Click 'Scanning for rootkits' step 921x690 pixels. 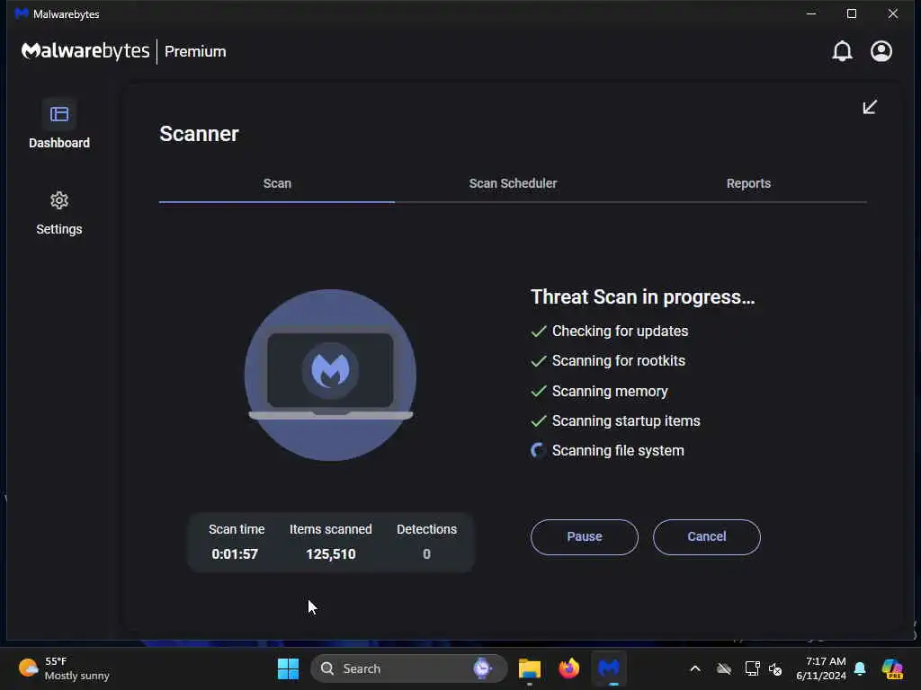(x=619, y=361)
